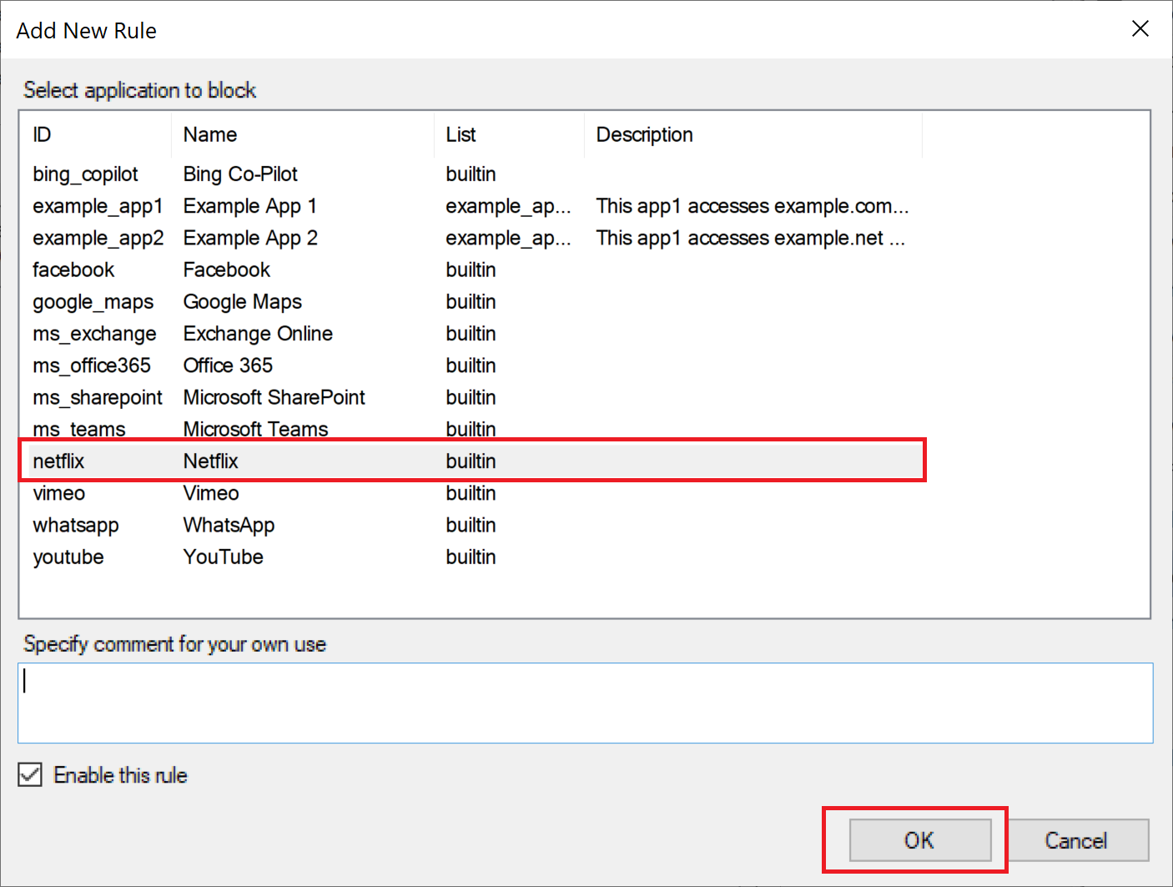Select the whatsapp application row
1173x887 pixels.
(x=476, y=525)
